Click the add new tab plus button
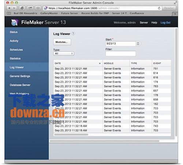The height and width of the screenshot is (165, 183). (175, 14)
